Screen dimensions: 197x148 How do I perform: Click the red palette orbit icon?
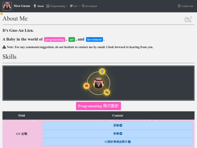(x=86, y=86)
